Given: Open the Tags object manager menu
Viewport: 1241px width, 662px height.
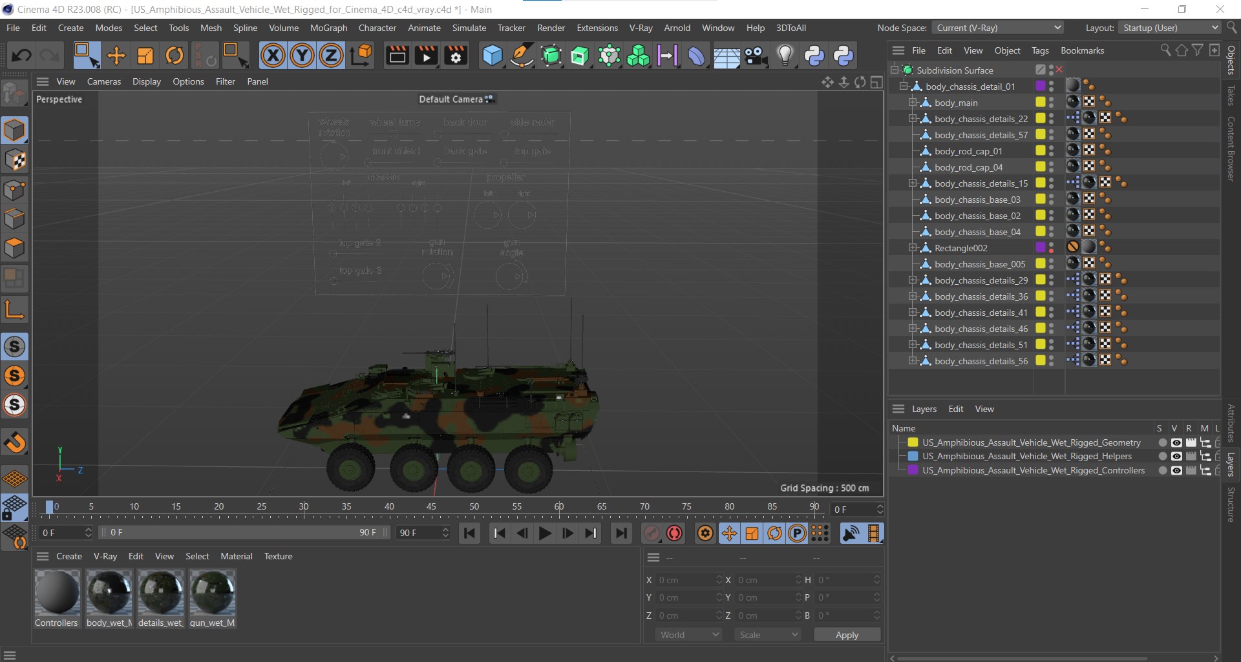Looking at the screenshot, I should pyautogui.click(x=1040, y=50).
